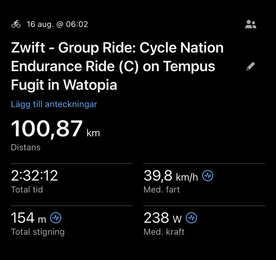276x260 pixels.
Task: Click the Med. fart label
Action: pyautogui.click(x=162, y=190)
